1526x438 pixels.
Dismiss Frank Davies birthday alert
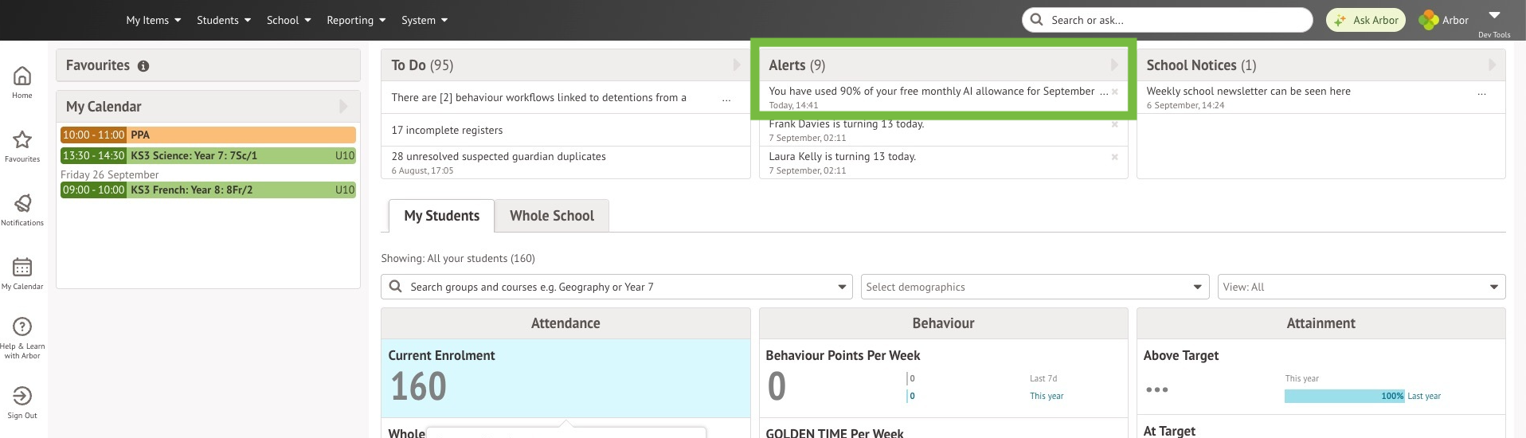[x=1114, y=124]
